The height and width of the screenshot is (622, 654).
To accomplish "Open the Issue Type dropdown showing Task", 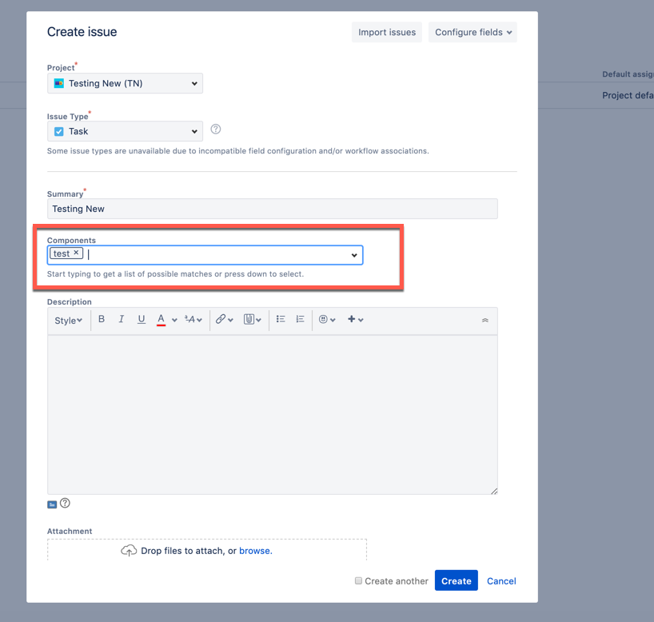I will 126,131.
